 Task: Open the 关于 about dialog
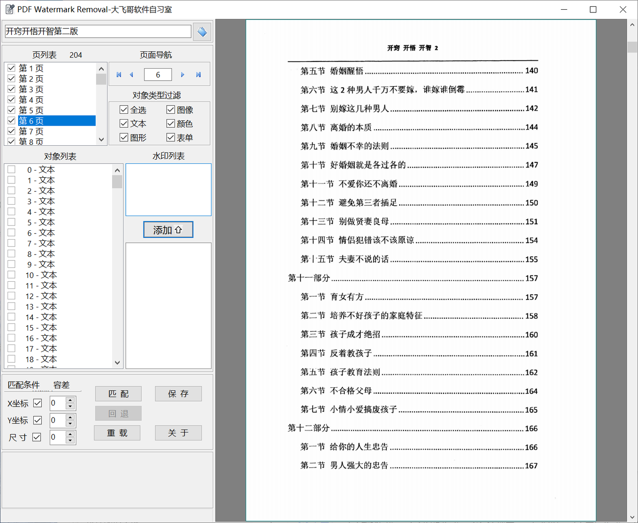tap(178, 433)
